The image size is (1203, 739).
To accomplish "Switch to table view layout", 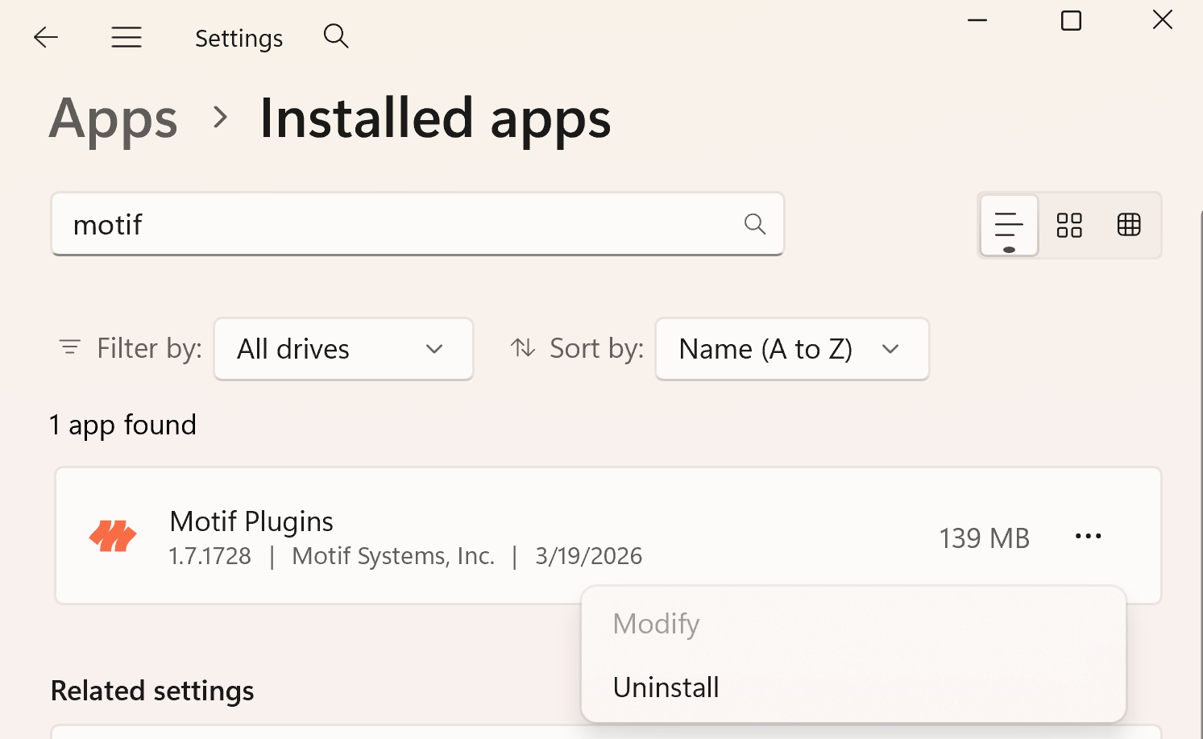I will pos(1129,225).
